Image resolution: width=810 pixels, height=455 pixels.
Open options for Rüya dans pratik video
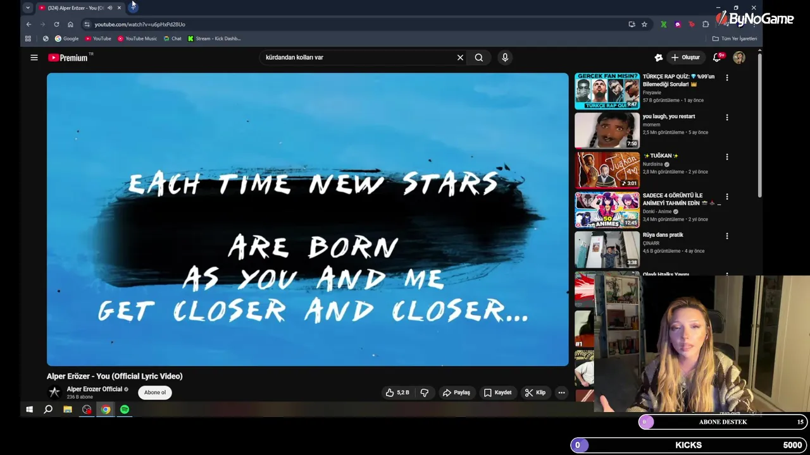[726, 236]
